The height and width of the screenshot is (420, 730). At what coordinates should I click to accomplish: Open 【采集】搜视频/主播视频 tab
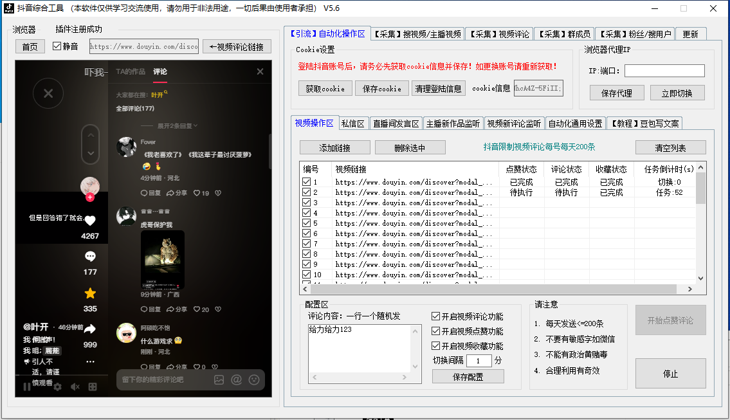417,34
